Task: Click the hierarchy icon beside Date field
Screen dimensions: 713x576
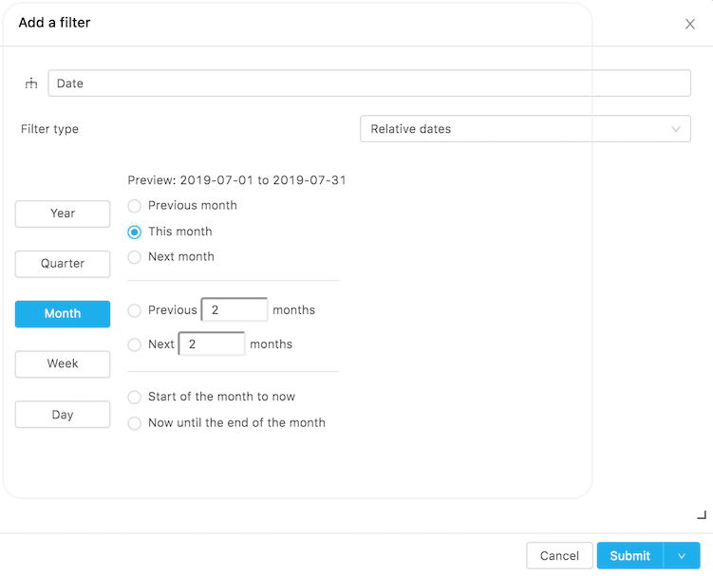Action: click(x=31, y=84)
